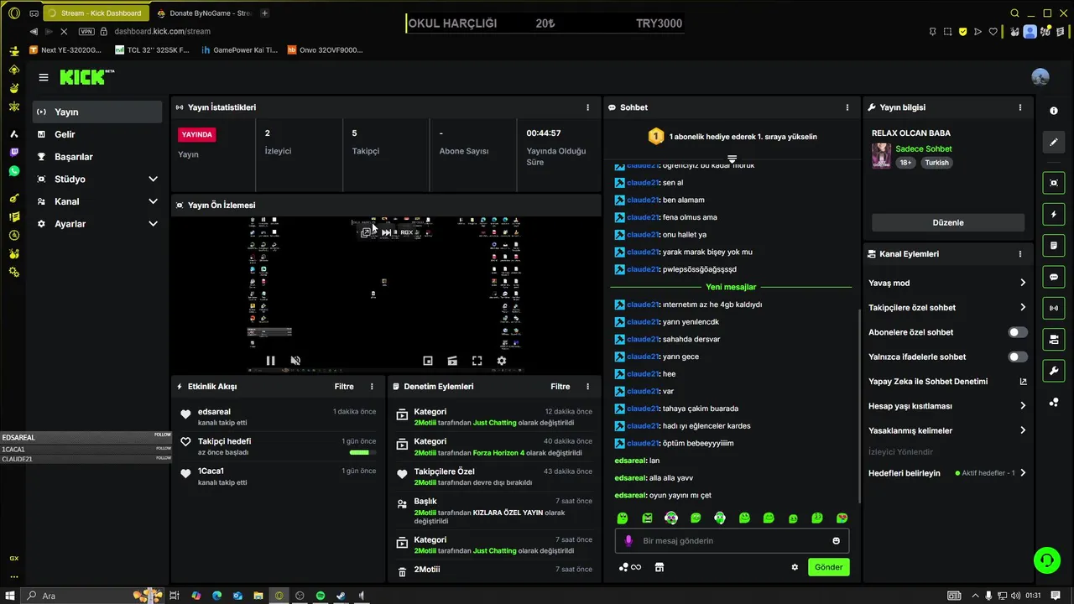
Task: Open the Sadece Sohbet category link
Action: click(x=923, y=148)
